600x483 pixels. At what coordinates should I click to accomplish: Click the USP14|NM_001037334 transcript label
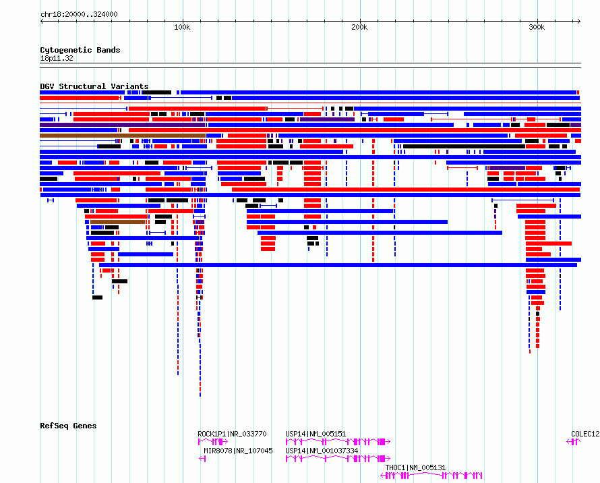click(322, 451)
